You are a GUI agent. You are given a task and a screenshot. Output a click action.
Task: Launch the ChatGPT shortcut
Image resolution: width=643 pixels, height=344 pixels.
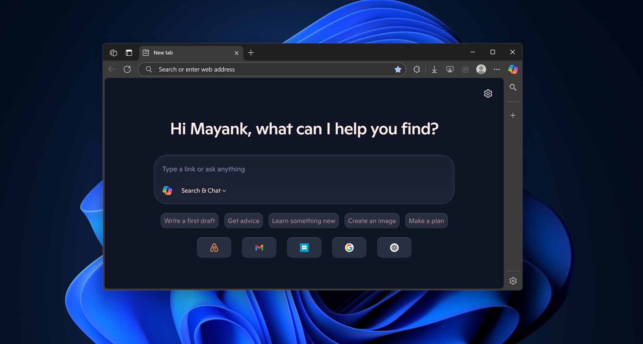394,247
